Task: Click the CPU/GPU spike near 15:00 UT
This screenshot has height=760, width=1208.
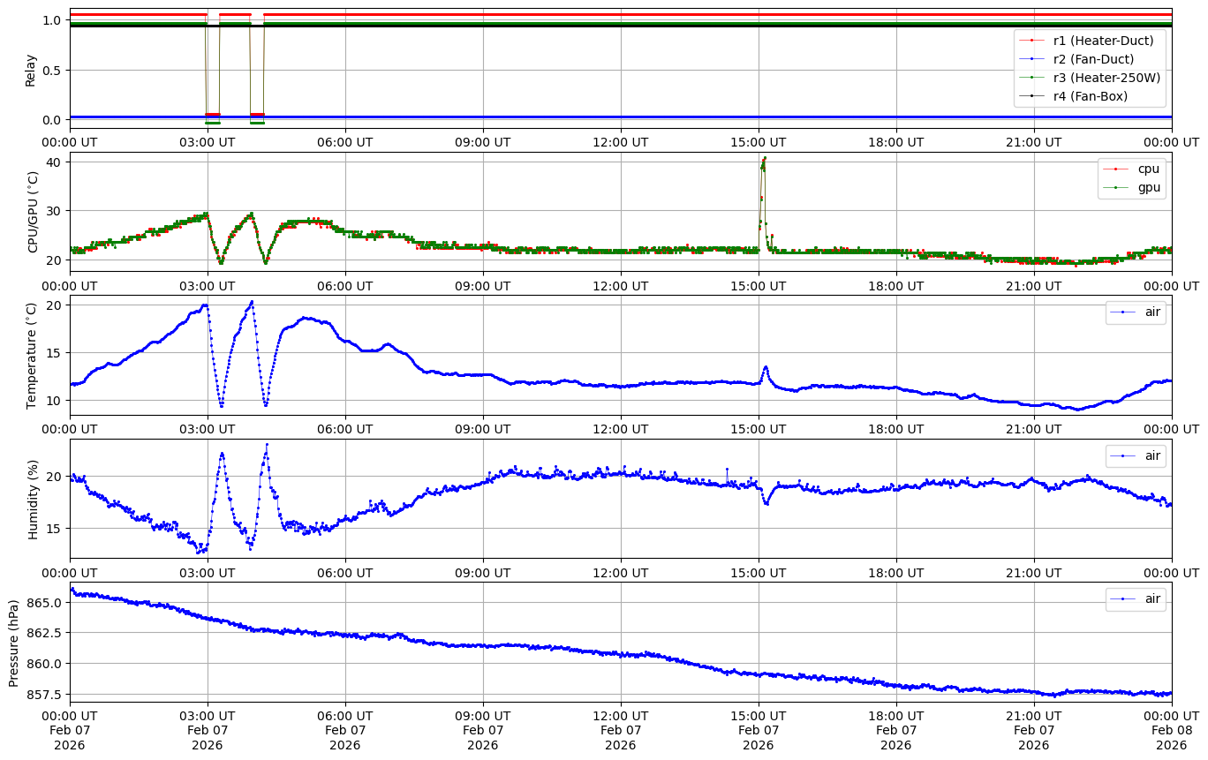Action: pyautogui.click(x=763, y=163)
